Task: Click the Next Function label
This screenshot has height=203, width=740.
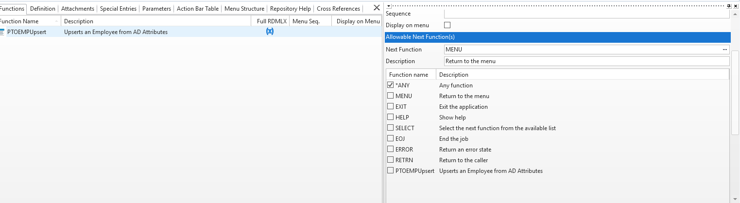Action: [x=404, y=50]
